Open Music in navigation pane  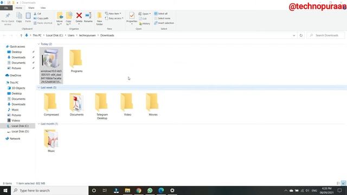click(15, 109)
